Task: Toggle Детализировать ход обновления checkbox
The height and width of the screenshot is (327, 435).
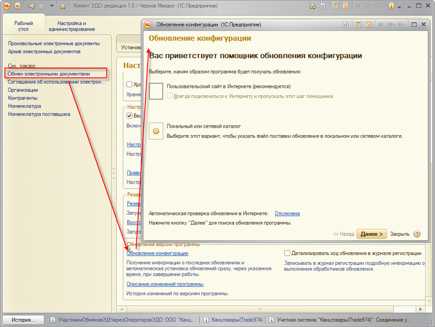Action: click(x=287, y=253)
